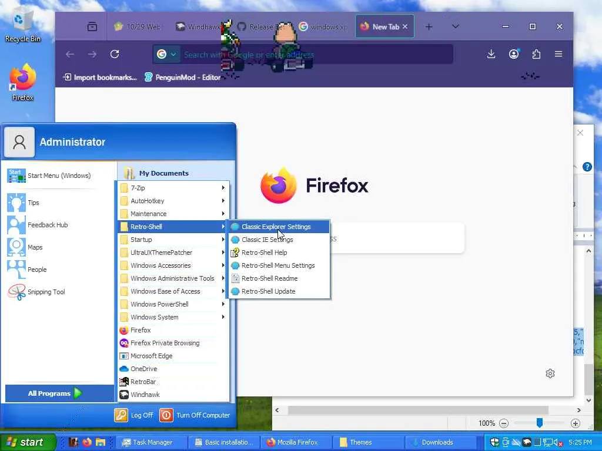Launch RetroBar from programs list
The image size is (602, 451).
tap(173, 382)
